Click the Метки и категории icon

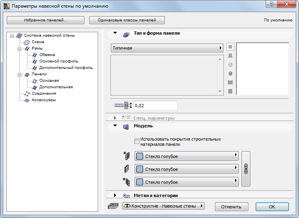[126, 195]
